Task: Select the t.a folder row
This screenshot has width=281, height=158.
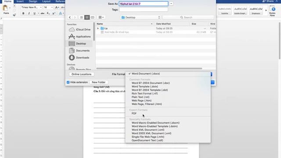Action: coord(155,28)
